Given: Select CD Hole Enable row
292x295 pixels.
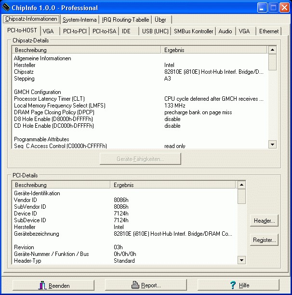Looking at the screenshot, I should [140, 126].
